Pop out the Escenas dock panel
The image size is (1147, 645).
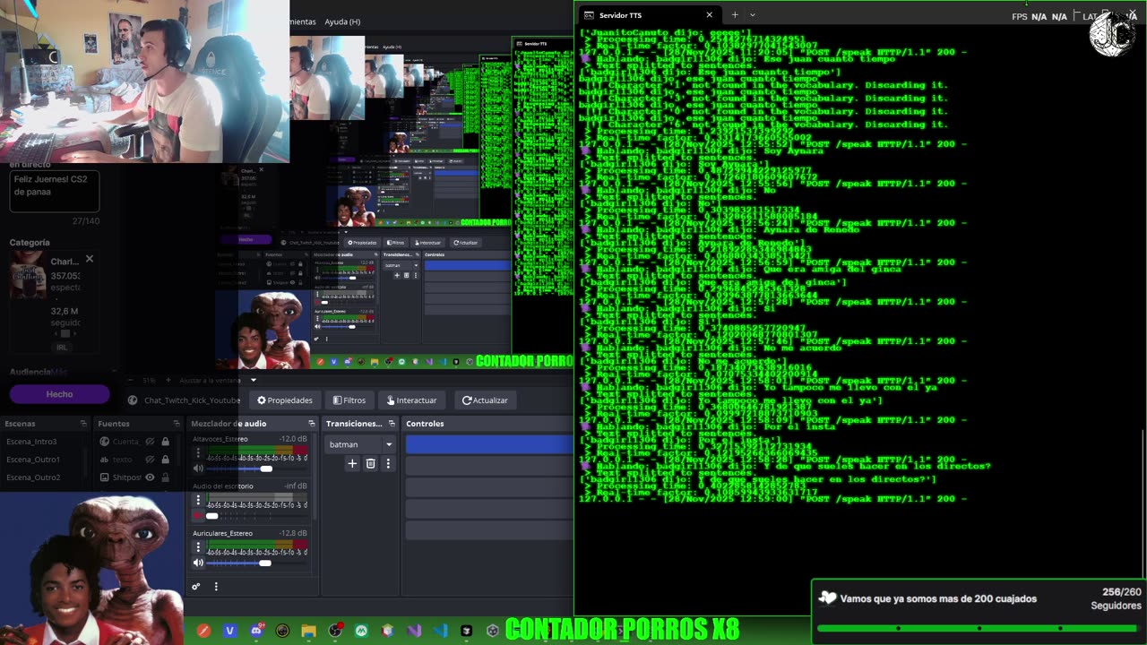[83, 424]
